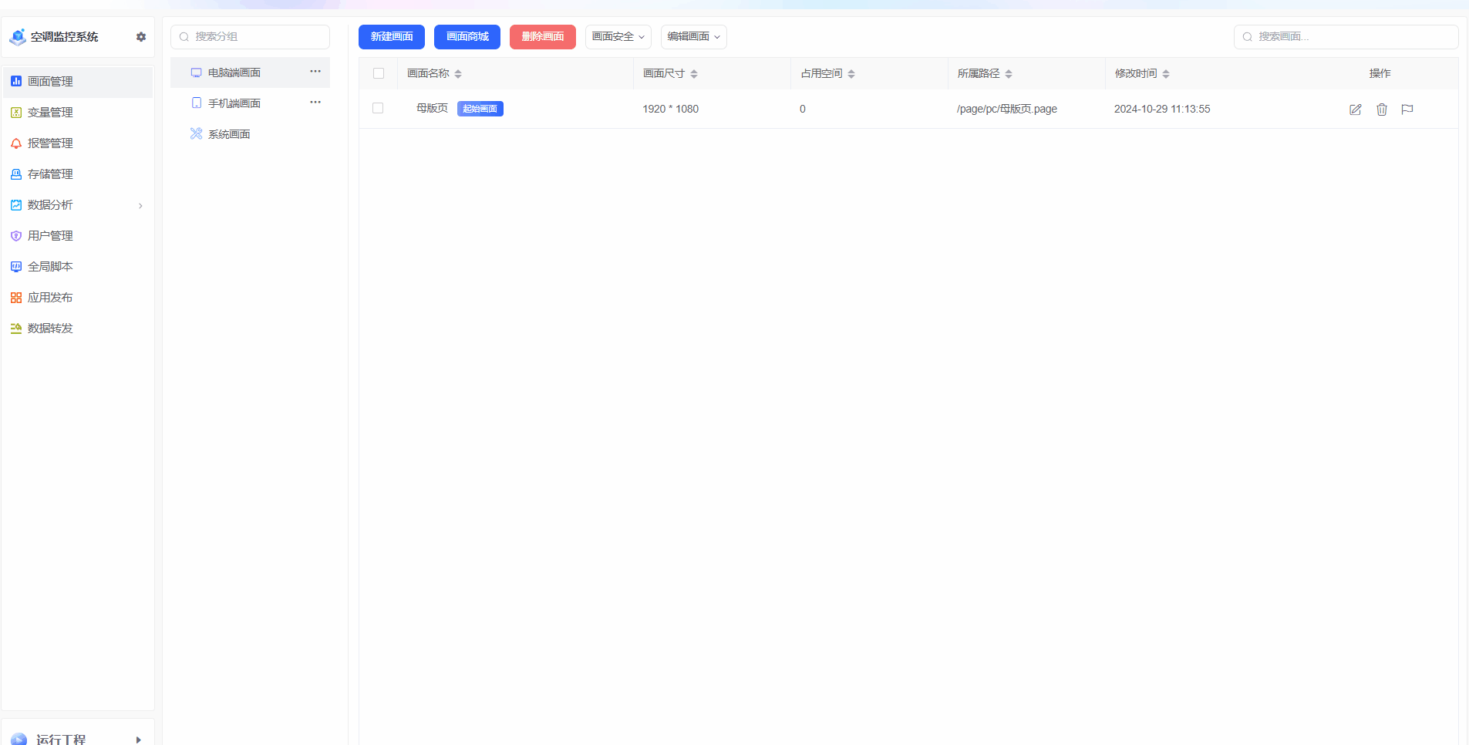Open the 用户管理 shield icon
The width and height of the screenshot is (1469, 745).
tap(15, 235)
